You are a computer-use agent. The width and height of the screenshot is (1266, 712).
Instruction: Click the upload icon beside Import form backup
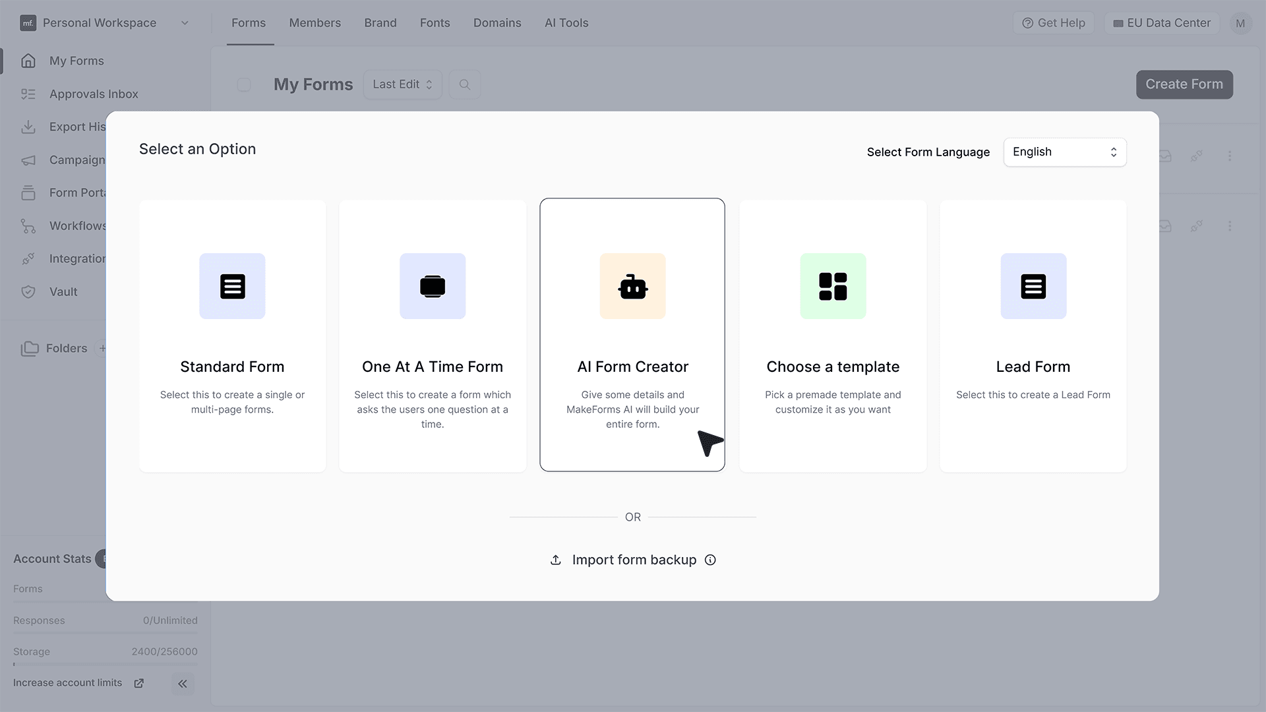coord(556,560)
